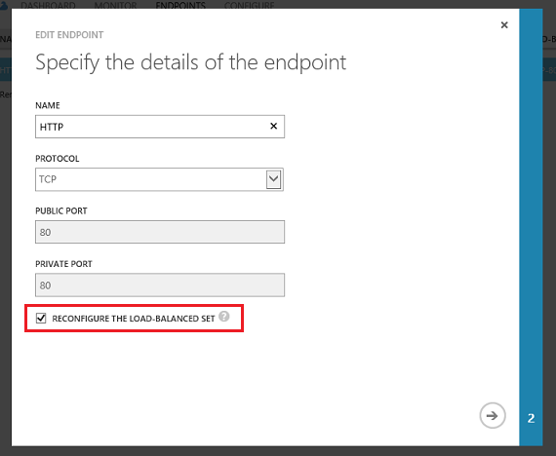The height and width of the screenshot is (456, 556).
Task: Clear the Name field with the X icon
Action: point(273,126)
